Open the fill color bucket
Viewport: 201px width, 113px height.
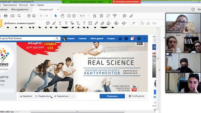click(x=142, y=23)
